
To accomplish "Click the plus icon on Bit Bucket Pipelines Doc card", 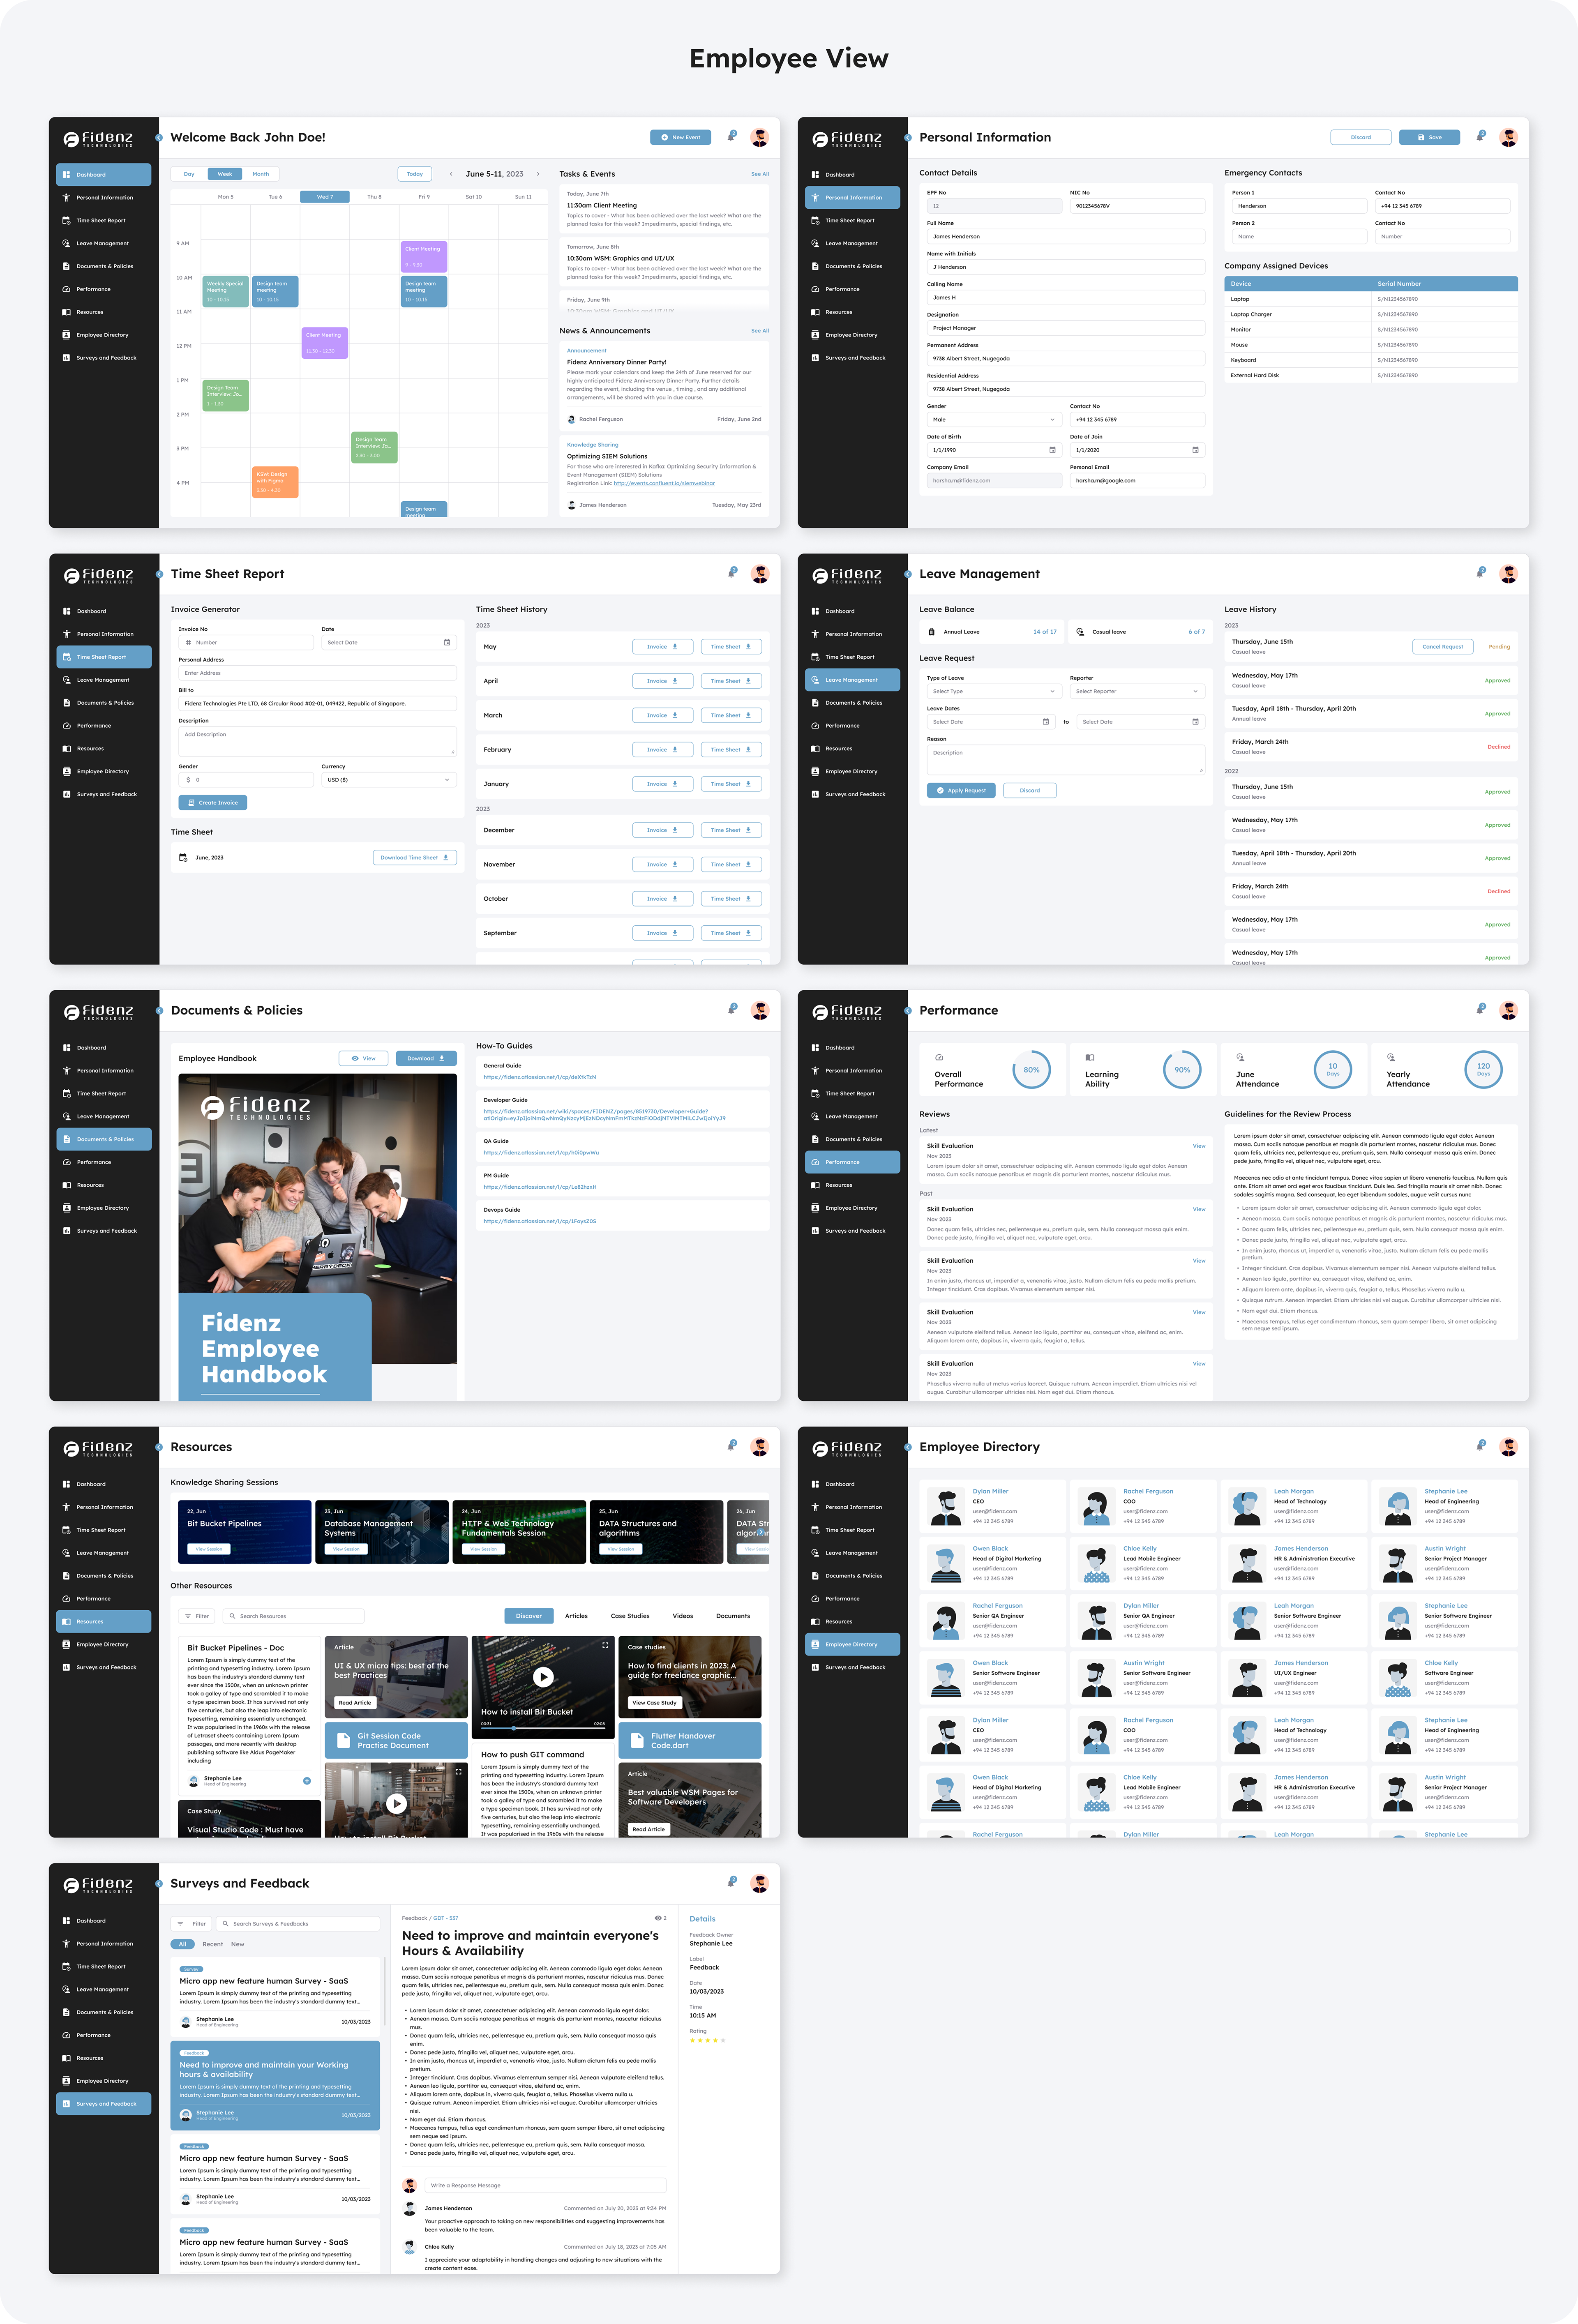I will tap(307, 1781).
